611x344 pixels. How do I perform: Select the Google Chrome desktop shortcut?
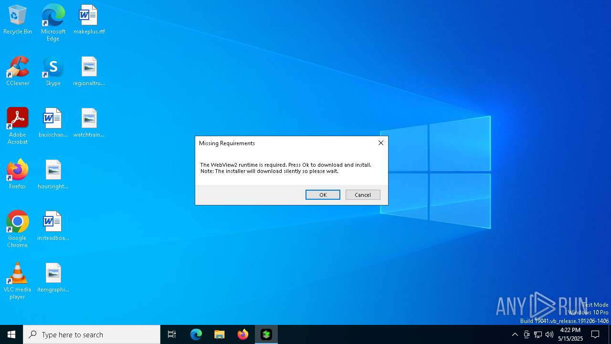pyautogui.click(x=18, y=229)
